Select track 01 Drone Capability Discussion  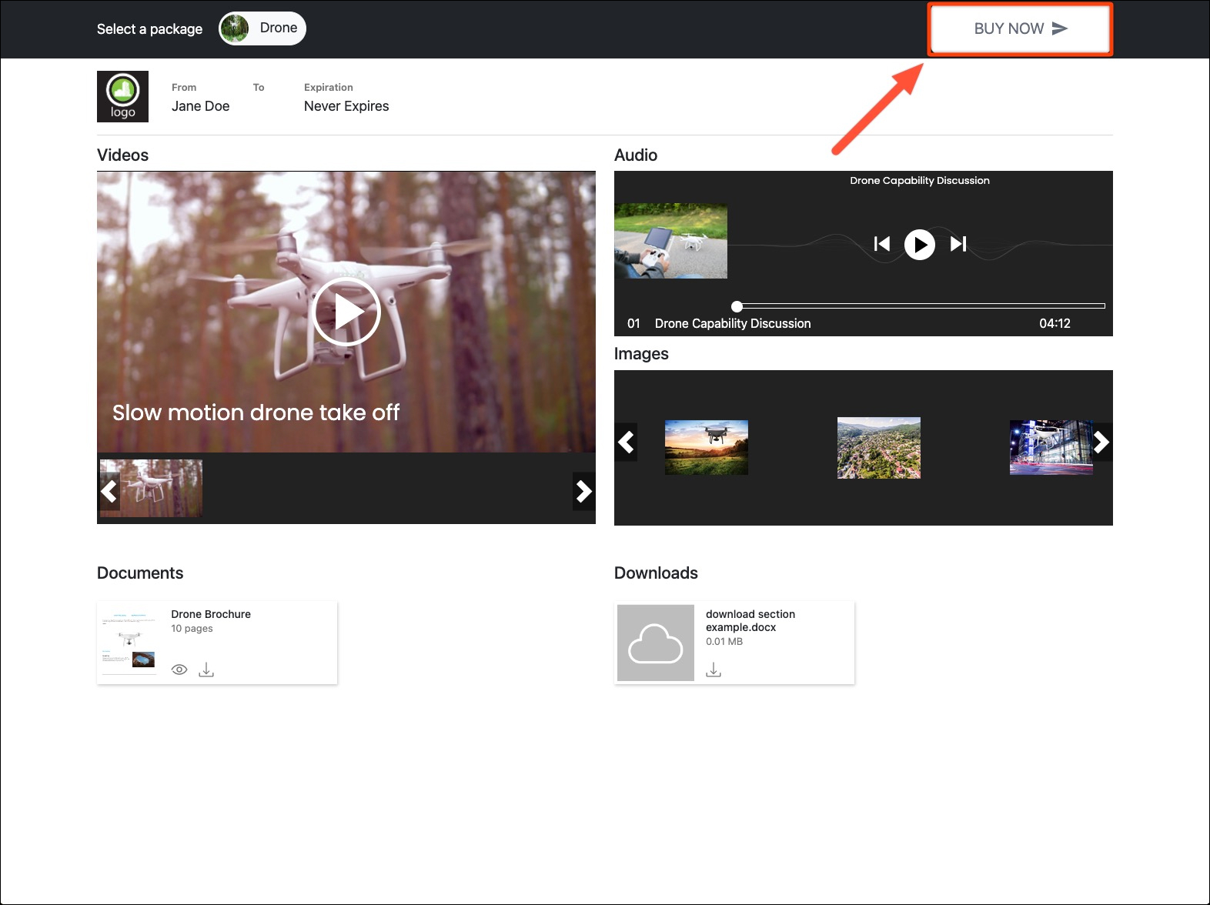pos(732,324)
